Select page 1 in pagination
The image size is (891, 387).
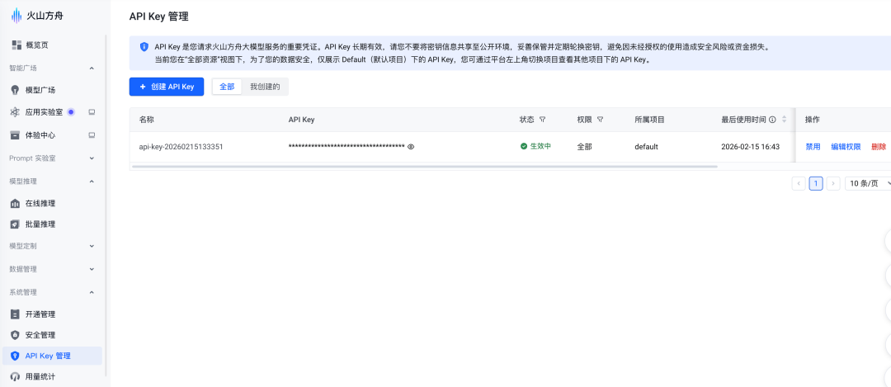(x=816, y=183)
